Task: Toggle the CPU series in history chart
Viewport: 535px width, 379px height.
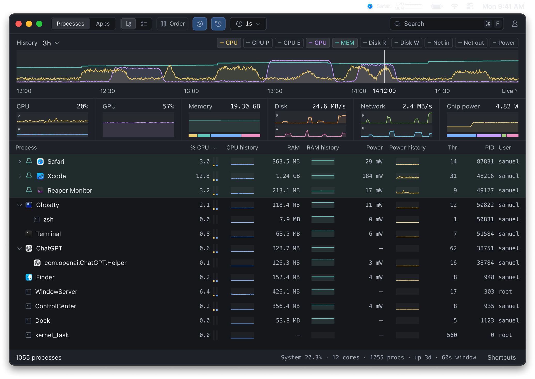Action: point(229,43)
